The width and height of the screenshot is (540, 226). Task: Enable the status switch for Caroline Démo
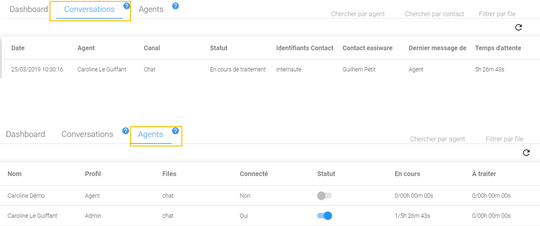coord(324,195)
